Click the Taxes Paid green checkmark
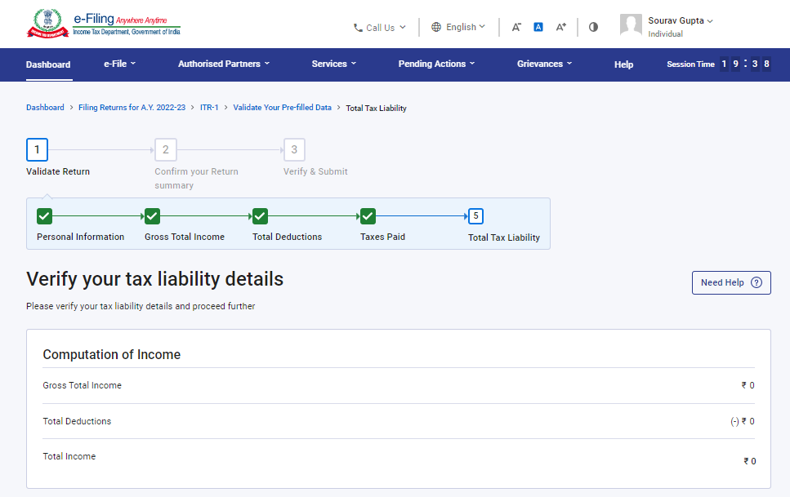Image resolution: width=790 pixels, height=497 pixels. (368, 216)
